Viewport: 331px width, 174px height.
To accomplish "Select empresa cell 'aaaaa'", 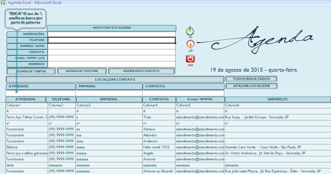I will click(x=109, y=147).
